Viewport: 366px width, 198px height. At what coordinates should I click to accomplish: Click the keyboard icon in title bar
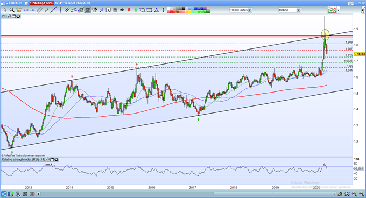(x=350, y=3)
